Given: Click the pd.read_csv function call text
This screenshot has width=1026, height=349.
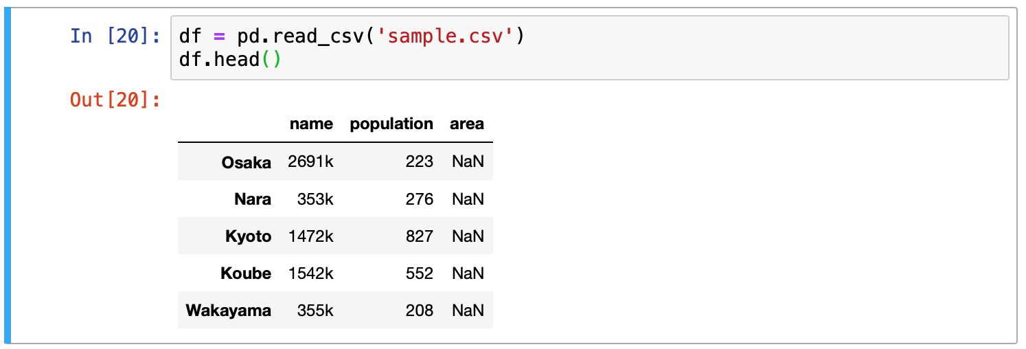Looking at the screenshot, I should click(x=301, y=35).
